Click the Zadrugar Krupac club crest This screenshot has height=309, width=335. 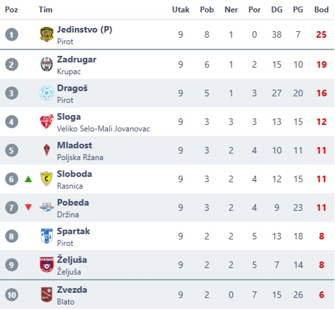click(x=47, y=64)
